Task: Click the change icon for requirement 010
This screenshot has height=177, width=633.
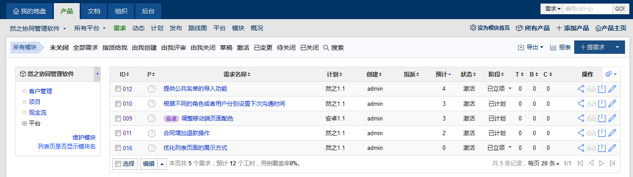Action: 580,104
